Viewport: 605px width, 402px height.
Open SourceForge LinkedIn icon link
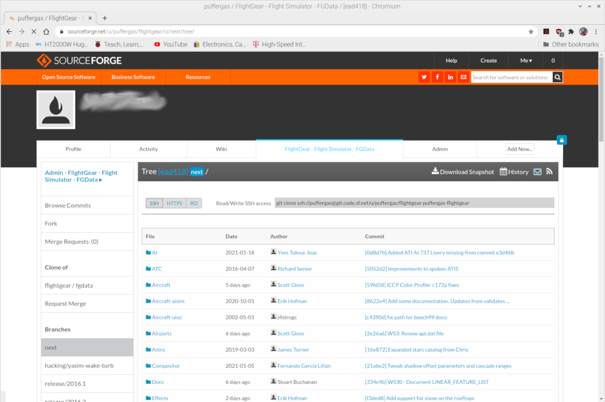coord(450,77)
